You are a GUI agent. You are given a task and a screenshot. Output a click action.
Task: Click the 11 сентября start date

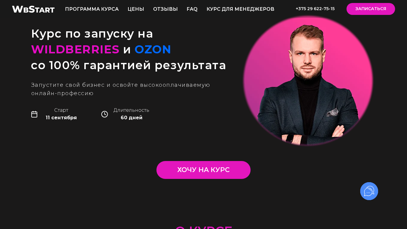61,118
